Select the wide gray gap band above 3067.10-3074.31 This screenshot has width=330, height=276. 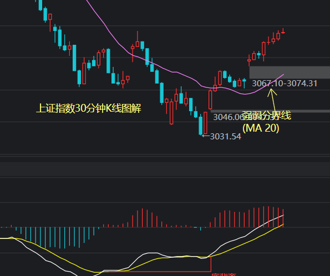click(x=290, y=72)
